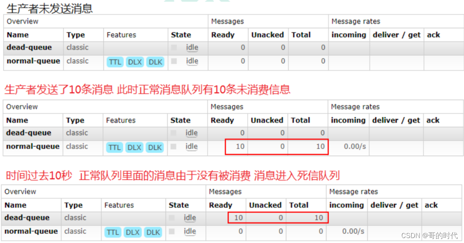Click dead-queue Total value 10, bottom table

[319, 217]
